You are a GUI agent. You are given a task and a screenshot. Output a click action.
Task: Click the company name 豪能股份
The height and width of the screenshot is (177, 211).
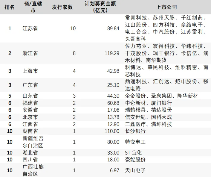[135, 160]
